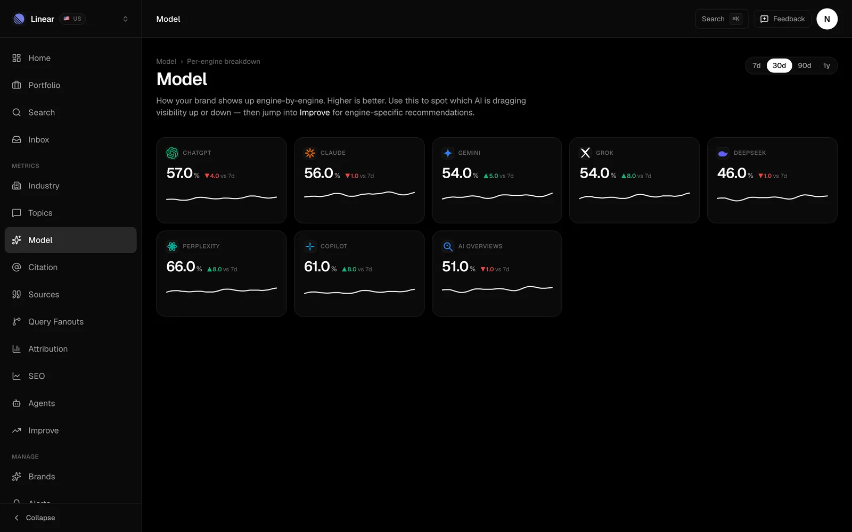Image resolution: width=852 pixels, height=532 pixels.
Task: Click the Per-engine breakdown breadcrumb text
Action: click(224, 62)
